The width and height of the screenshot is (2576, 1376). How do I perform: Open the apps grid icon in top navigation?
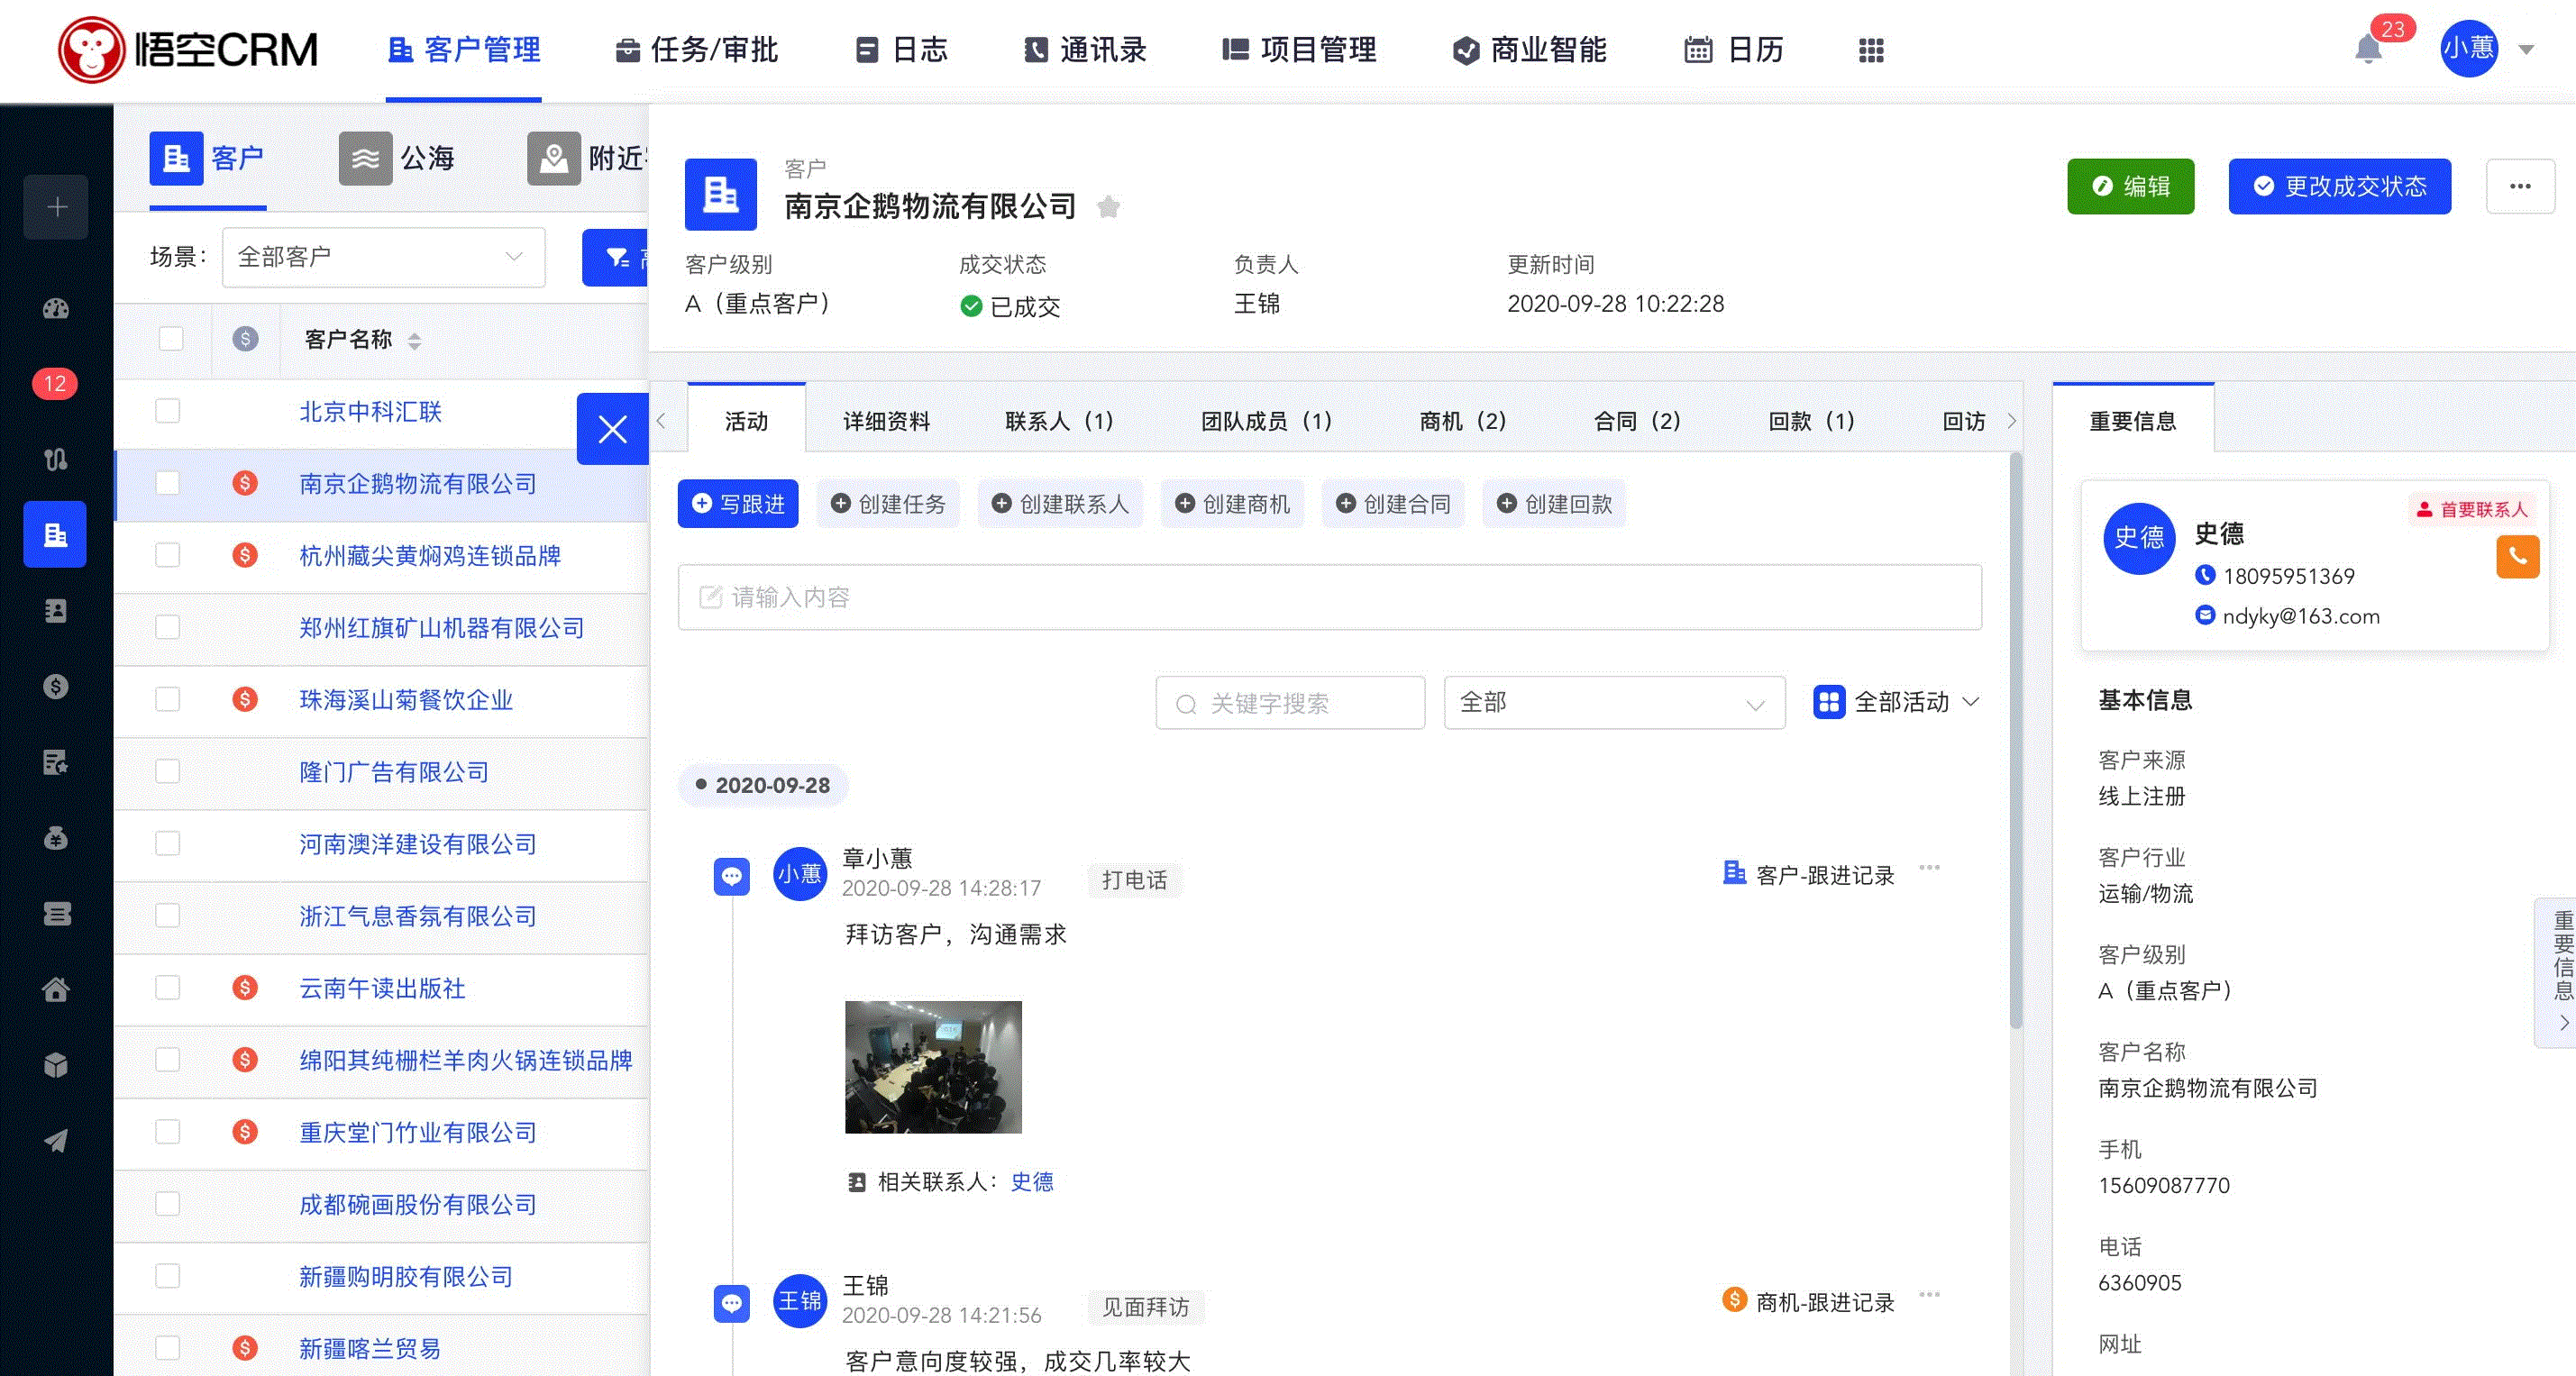tap(1870, 50)
